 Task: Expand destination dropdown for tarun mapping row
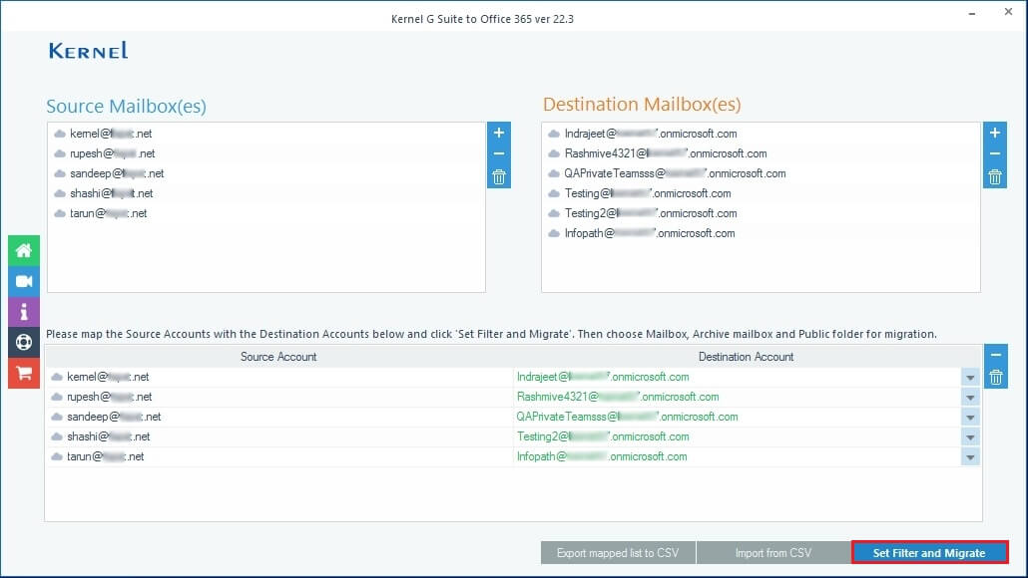(x=970, y=456)
